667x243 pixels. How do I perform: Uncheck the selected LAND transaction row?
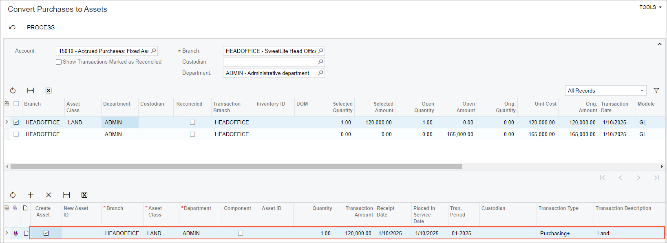point(16,122)
